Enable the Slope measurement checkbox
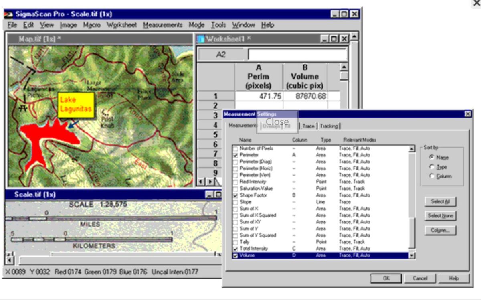 tap(235, 202)
